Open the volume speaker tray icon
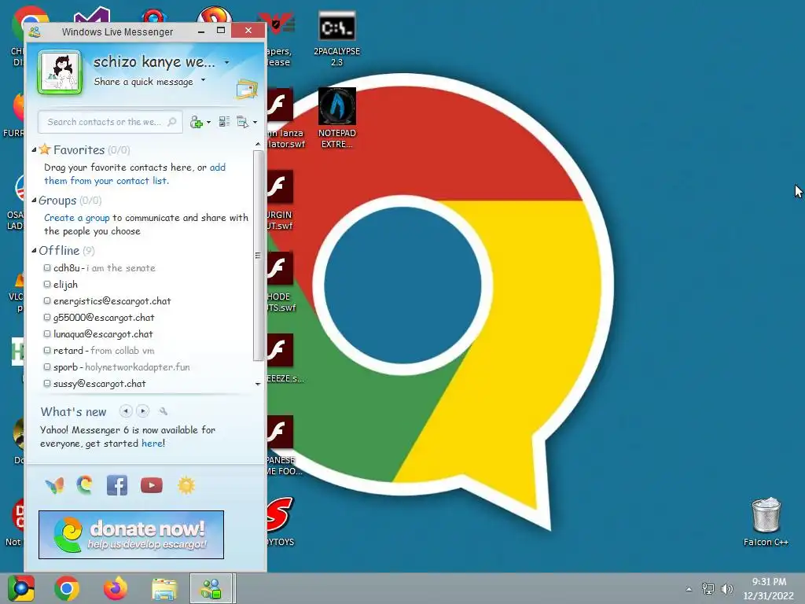The image size is (805, 604). 726,588
